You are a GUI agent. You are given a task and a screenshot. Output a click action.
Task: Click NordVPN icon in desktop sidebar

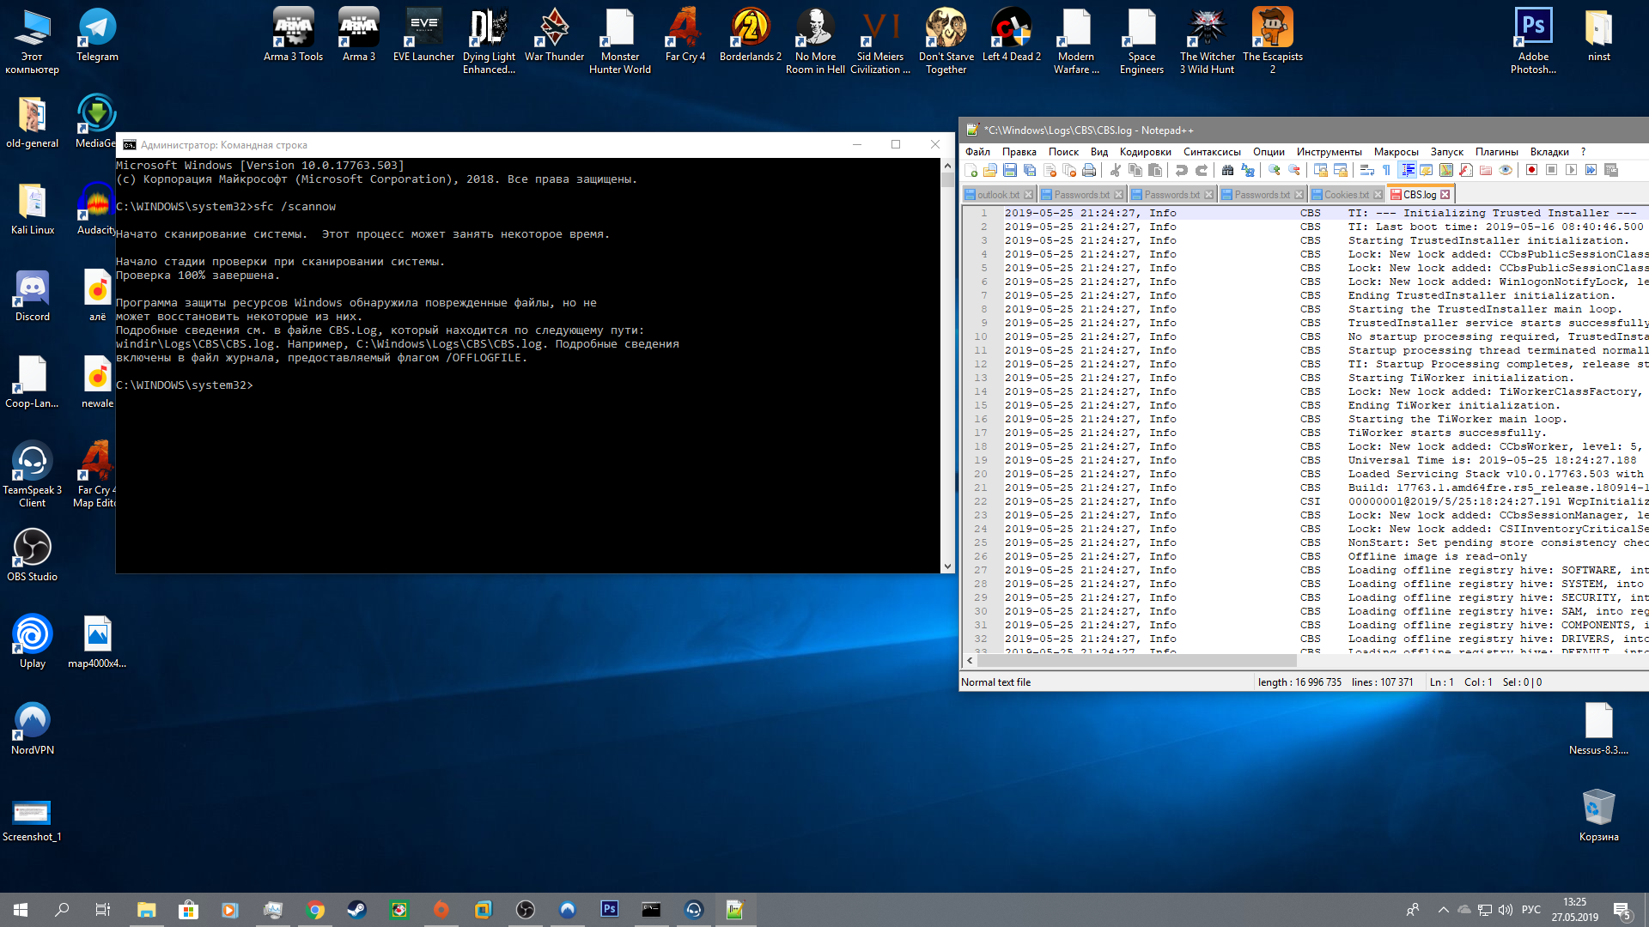(32, 720)
